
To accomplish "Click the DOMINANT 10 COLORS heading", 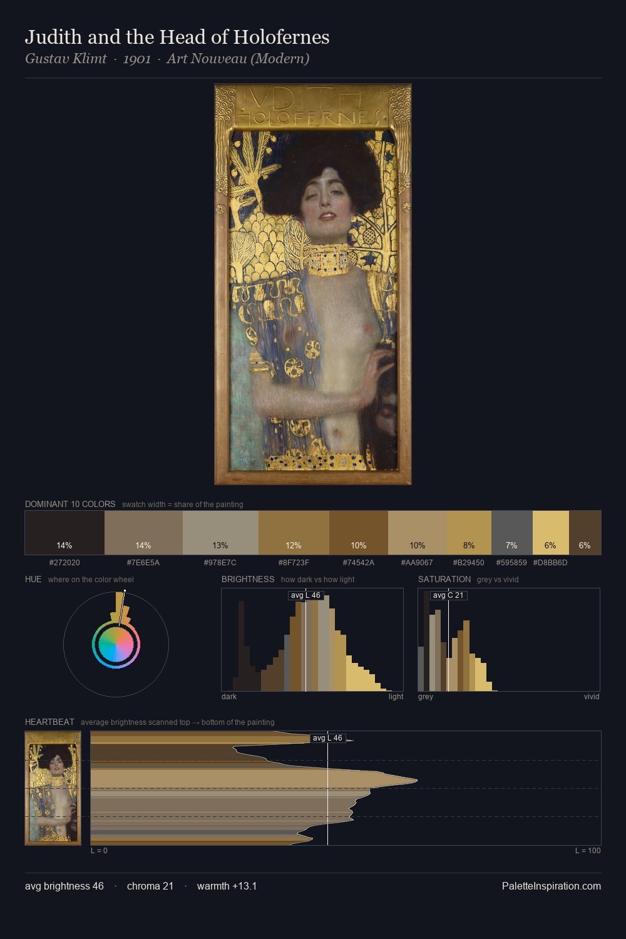I will 70,504.
